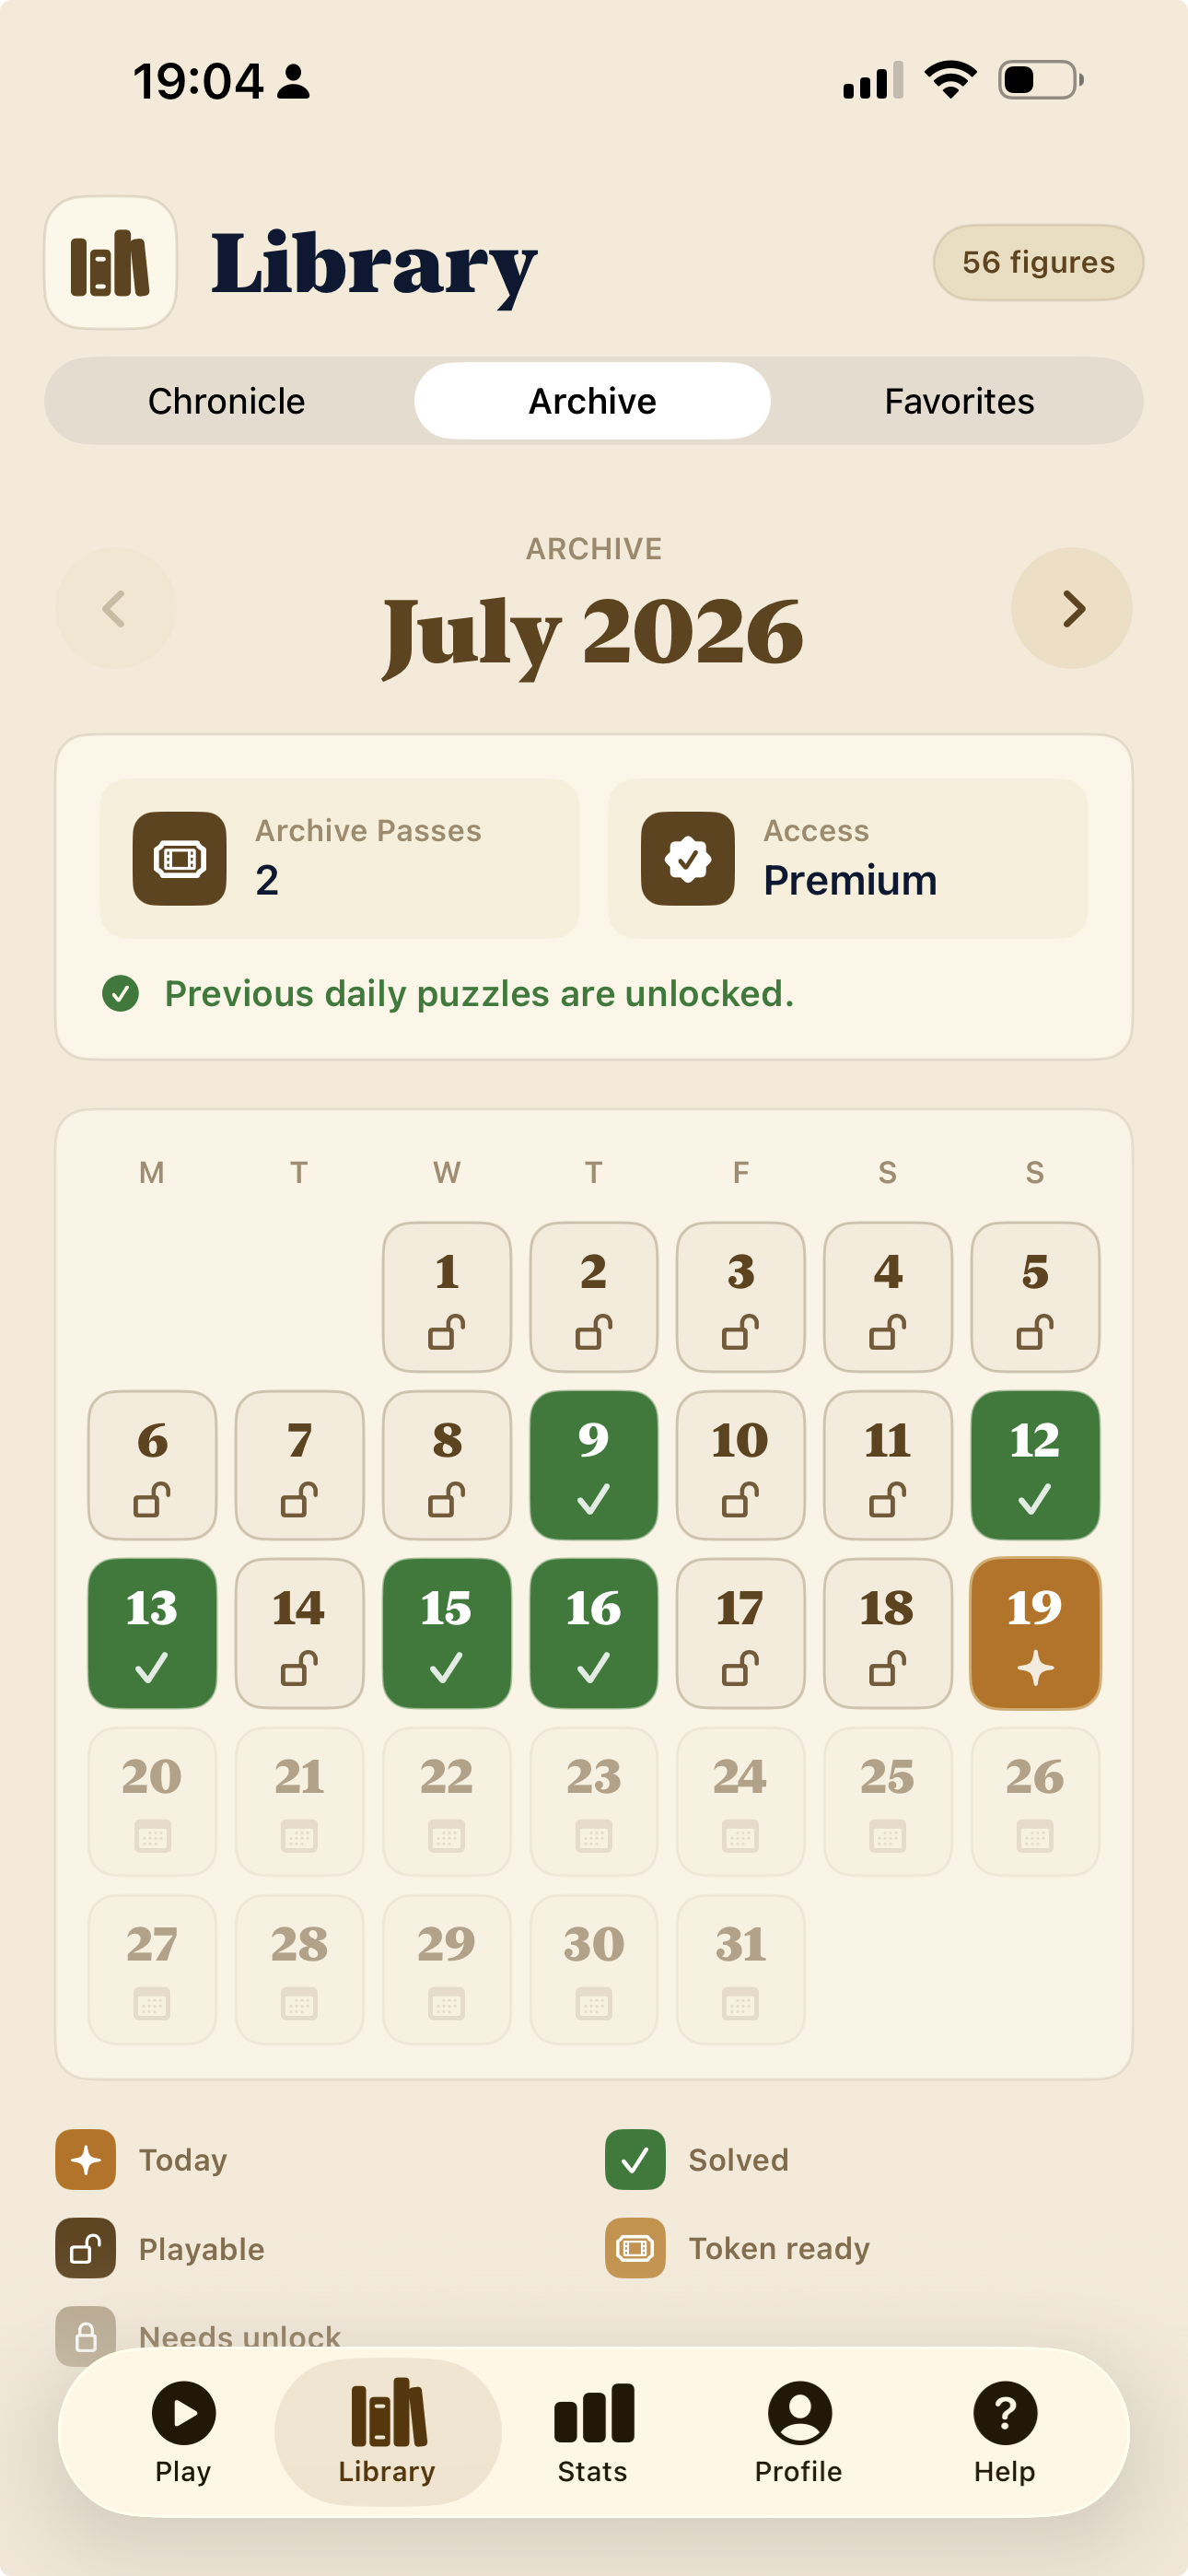Tap the 56 figures badge
1188x2576 pixels.
(x=1038, y=263)
